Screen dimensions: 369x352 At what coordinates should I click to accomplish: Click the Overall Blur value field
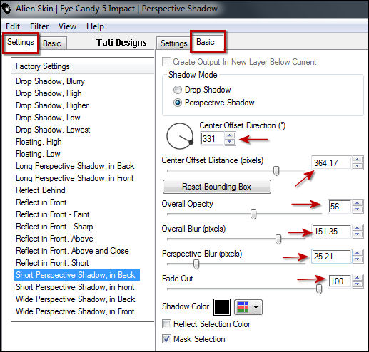click(332, 232)
